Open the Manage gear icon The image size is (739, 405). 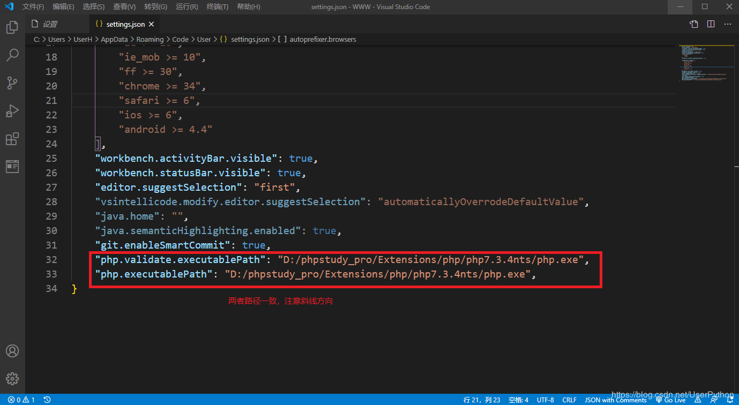(x=12, y=379)
